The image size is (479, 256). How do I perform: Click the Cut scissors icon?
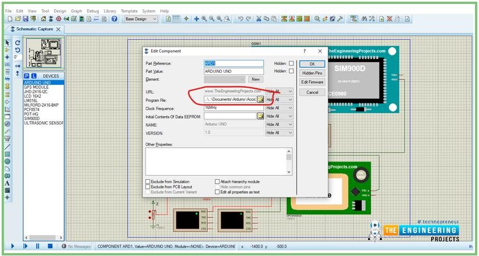[x=259, y=19]
